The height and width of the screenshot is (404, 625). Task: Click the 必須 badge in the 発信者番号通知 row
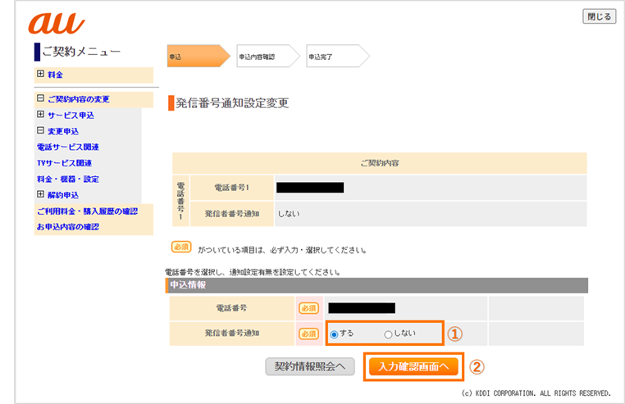click(308, 334)
